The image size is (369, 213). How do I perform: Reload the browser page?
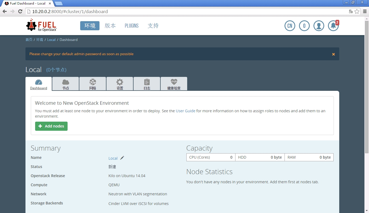tap(20, 11)
